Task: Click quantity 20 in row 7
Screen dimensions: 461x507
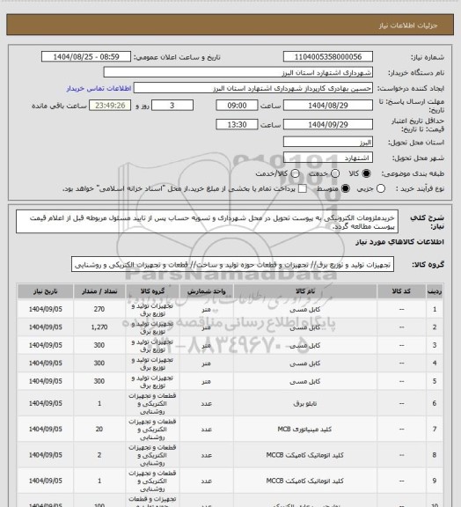Action: (x=99, y=430)
